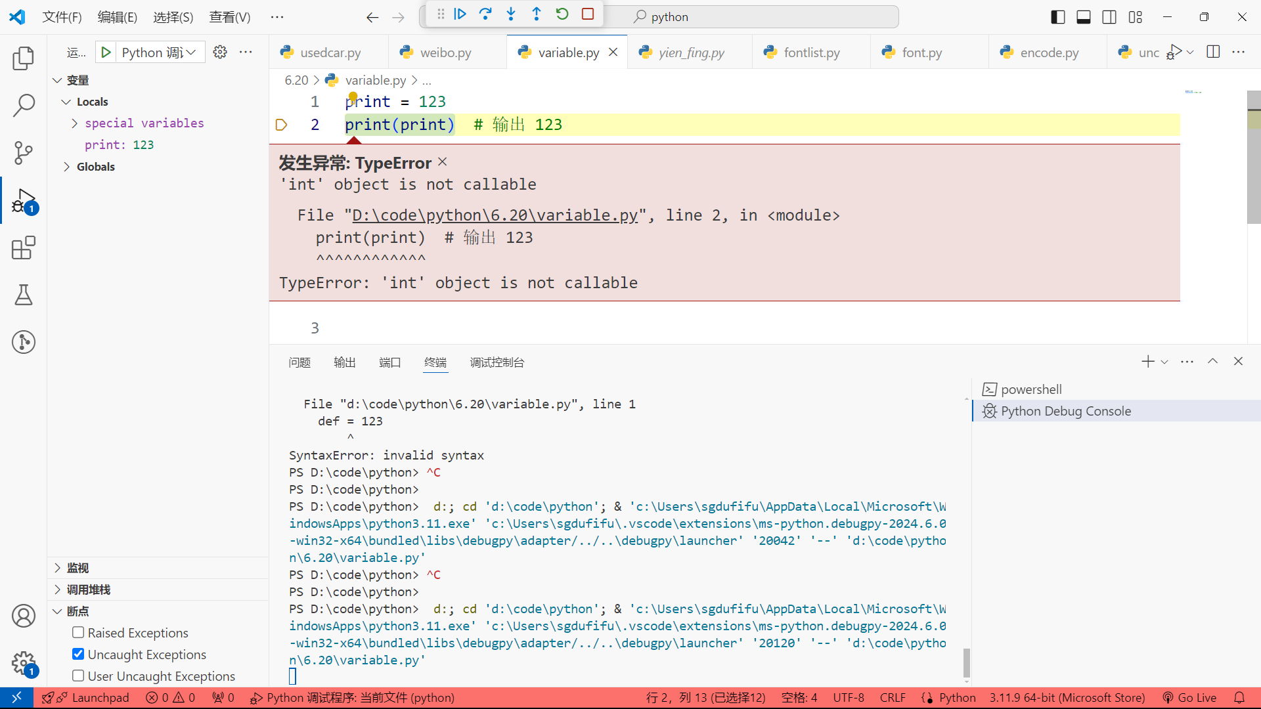Open the Source Control sidebar view
Image resolution: width=1261 pixels, height=709 pixels.
24,152
